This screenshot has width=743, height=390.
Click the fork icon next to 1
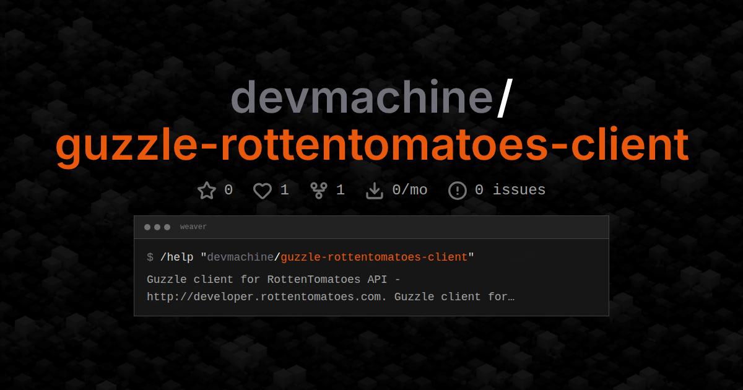(x=318, y=190)
